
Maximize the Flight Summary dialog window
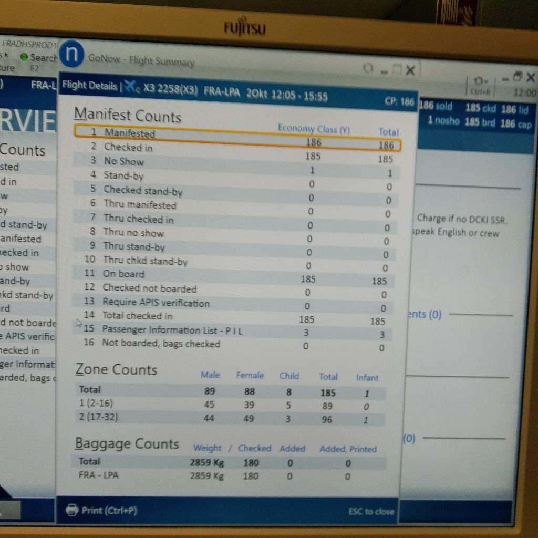[x=397, y=70]
